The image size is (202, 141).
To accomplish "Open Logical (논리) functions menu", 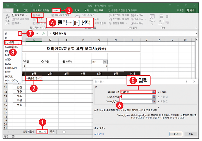I will [x=37, y=15].
